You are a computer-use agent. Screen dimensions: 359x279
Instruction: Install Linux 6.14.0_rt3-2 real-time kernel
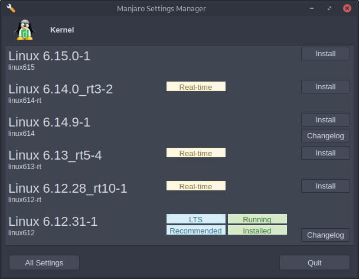pyautogui.click(x=325, y=87)
